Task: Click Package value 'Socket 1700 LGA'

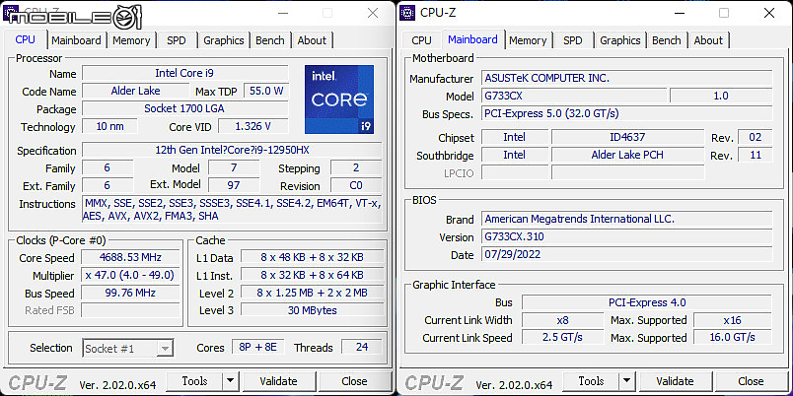Action: pyautogui.click(x=185, y=108)
